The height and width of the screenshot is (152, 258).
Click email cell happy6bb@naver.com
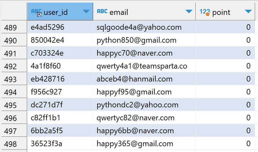tap(144, 131)
